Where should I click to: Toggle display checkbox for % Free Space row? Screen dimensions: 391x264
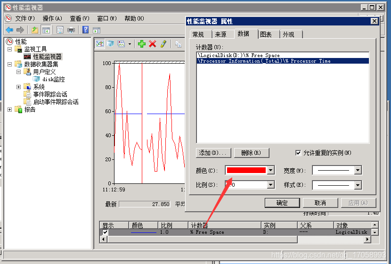pyautogui.click(x=105, y=232)
